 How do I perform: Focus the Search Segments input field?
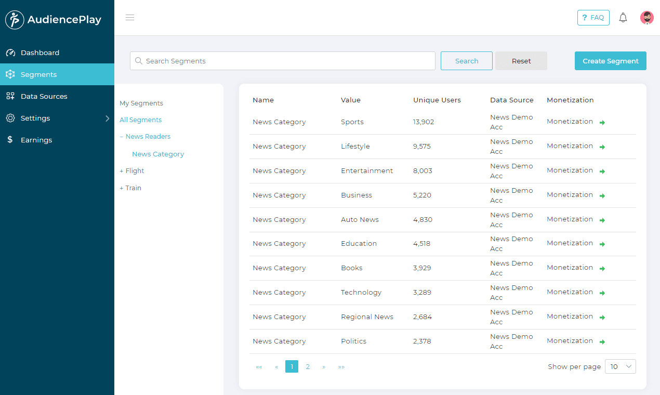click(286, 61)
